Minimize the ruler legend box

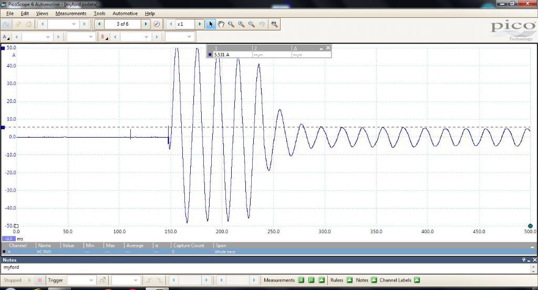coord(321,48)
